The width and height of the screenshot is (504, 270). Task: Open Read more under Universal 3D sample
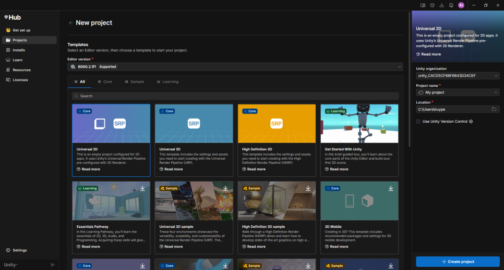(x=171, y=247)
